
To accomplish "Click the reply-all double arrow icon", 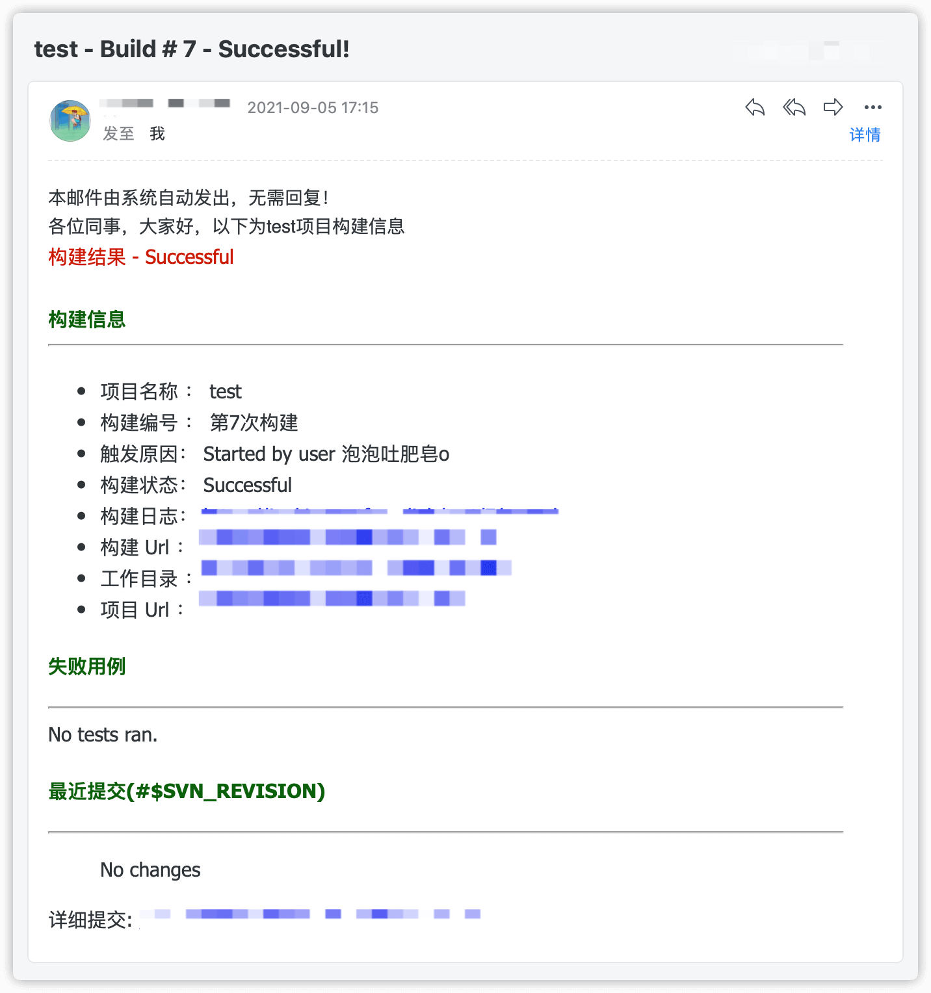I will [x=794, y=107].
